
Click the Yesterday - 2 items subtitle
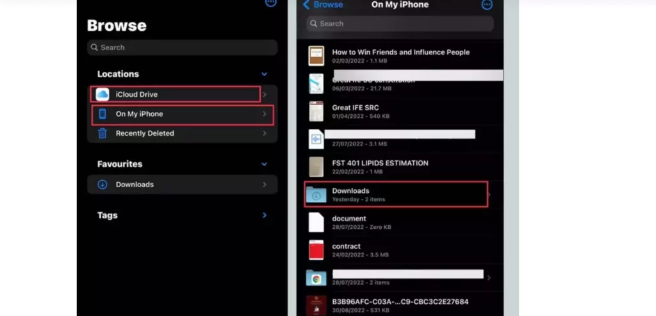pos(359,199)
